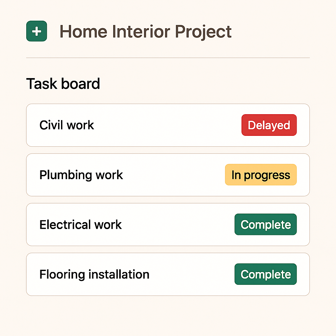
Task: Open the Civil work task card
Action: 168,125
